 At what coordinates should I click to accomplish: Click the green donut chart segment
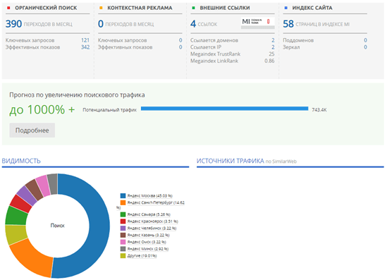[16, 216]
